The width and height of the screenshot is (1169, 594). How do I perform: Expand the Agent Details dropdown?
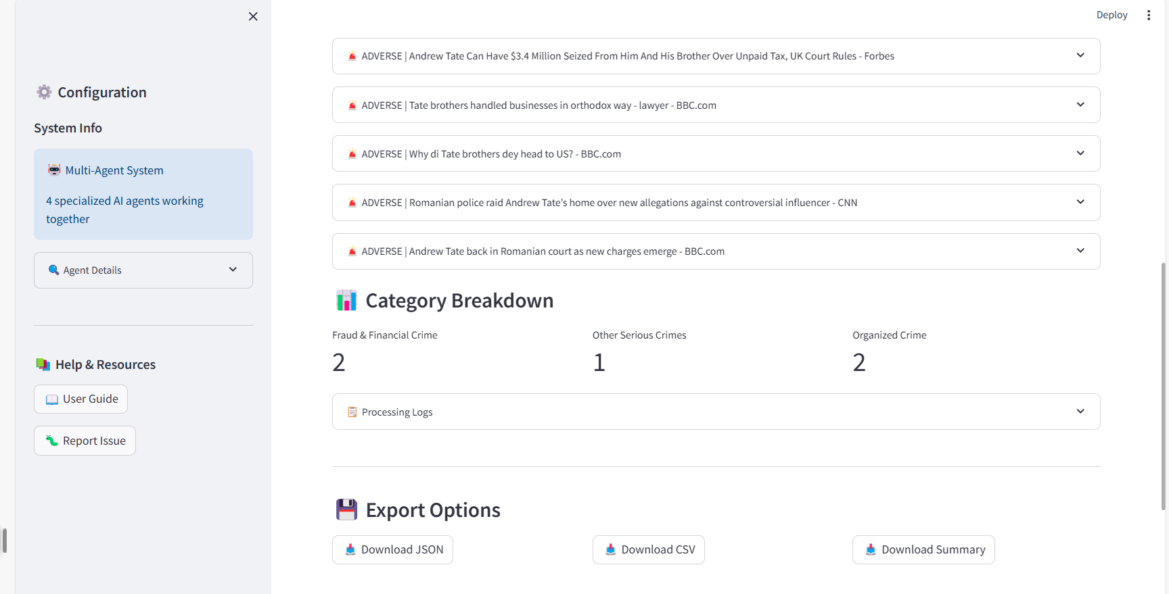coord(143,270)
